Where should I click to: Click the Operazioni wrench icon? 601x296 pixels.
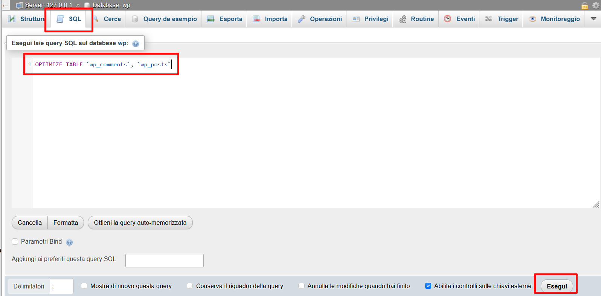coord(302,19)
